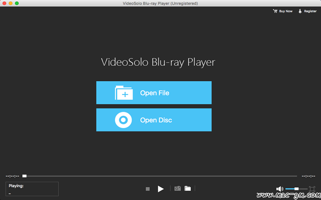
Task: Mute audio via the speaker icon
Action: click(280, 189)
